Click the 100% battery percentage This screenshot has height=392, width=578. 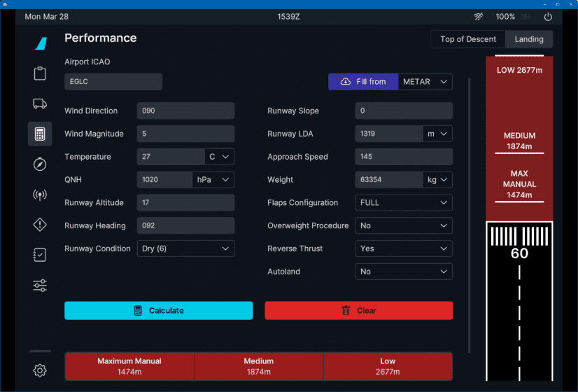coord(505,17)
